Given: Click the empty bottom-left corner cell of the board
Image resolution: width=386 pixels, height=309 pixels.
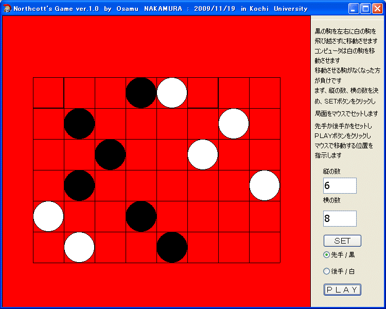Looking at the screenshot, I should [48, 247].
